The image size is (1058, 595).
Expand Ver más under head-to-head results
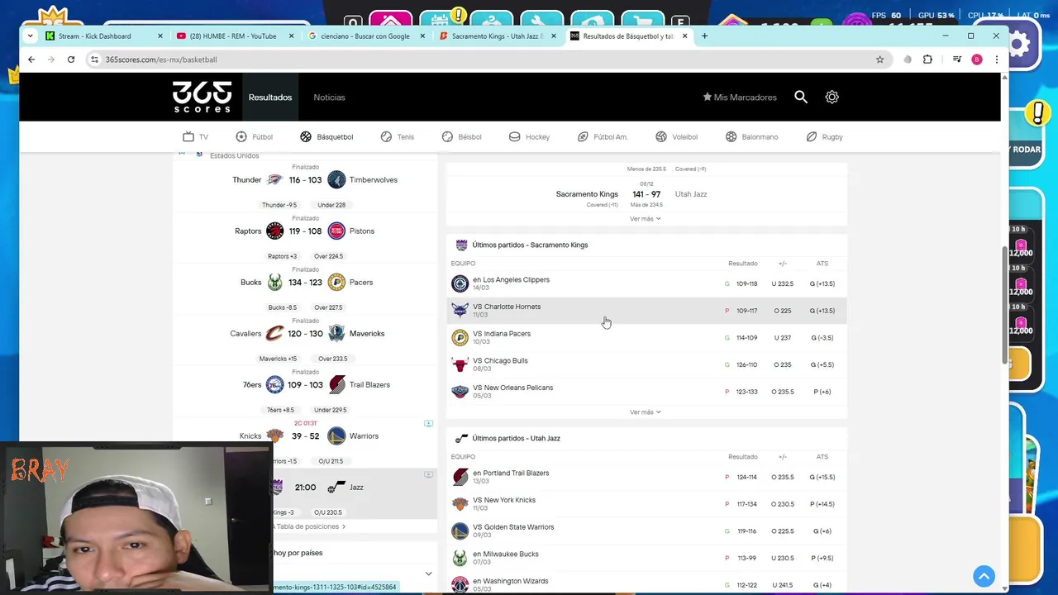click(x=645, y=219)
